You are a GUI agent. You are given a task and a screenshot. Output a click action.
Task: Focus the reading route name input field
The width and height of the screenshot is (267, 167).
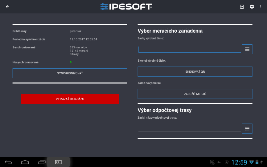click(x=190, y=128)
